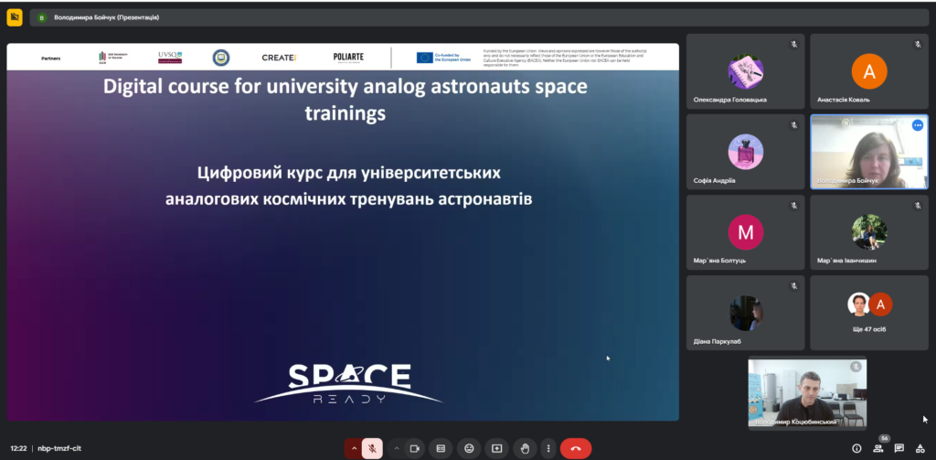This screenshot has width=936, height=460.
Task: Expand audio settings arrow beside microphone
Action: 353,448
